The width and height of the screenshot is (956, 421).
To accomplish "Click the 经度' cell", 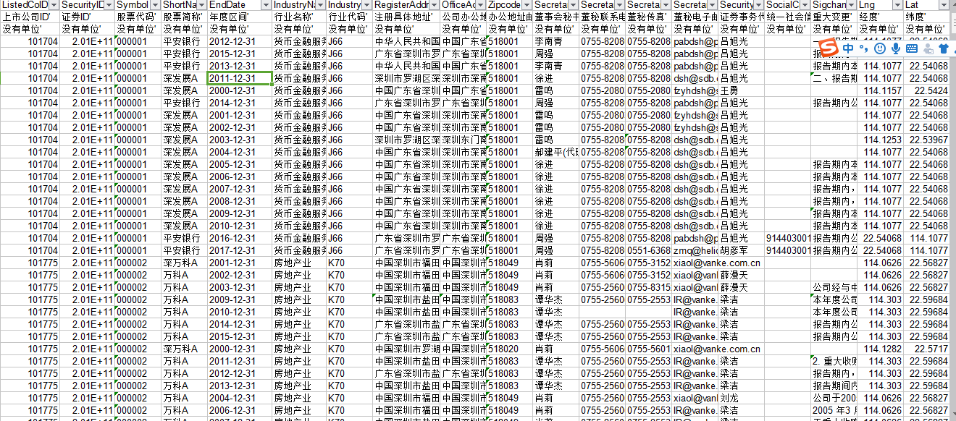I will click(x=881, y=17).
